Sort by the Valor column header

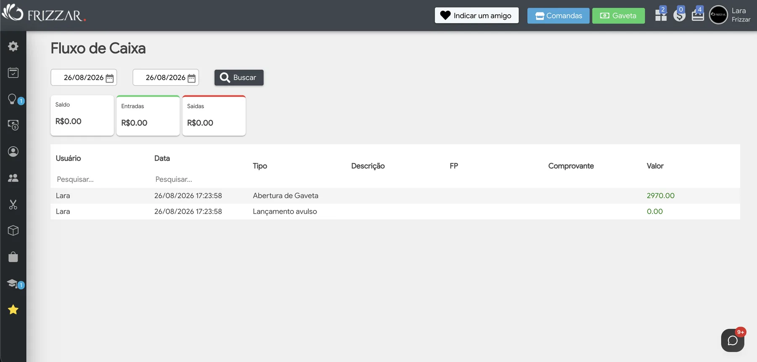[x=655, y=166]
